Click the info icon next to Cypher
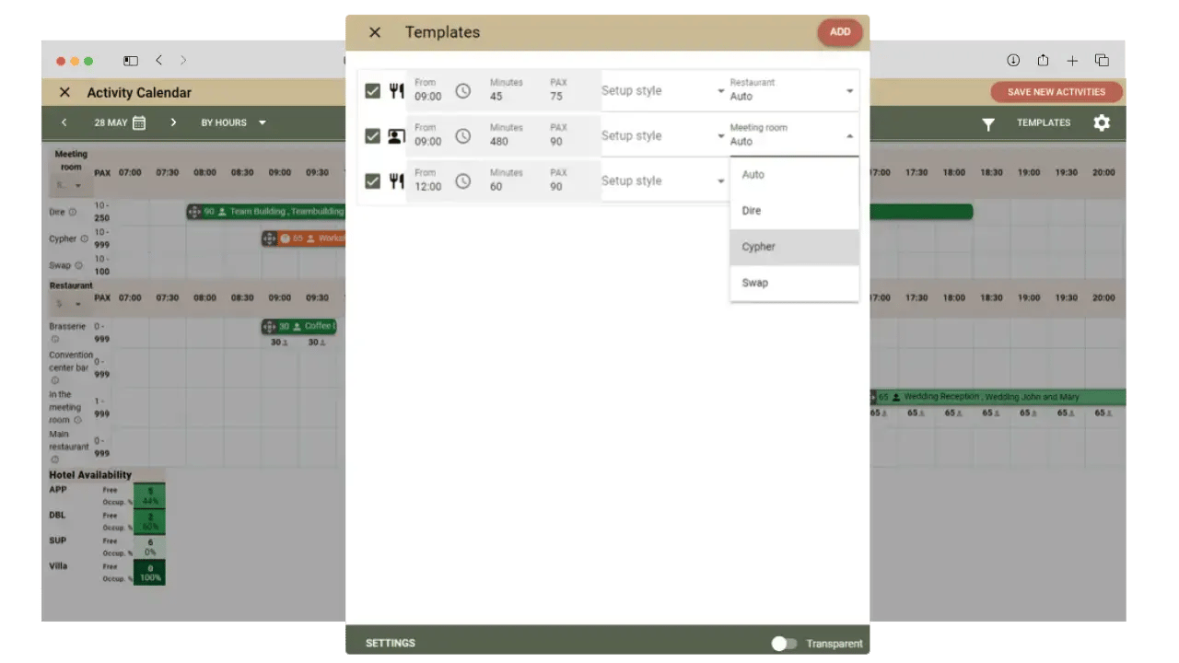 (x=84, y=238)
